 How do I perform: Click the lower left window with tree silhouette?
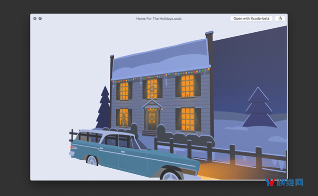tap(124, 118)
